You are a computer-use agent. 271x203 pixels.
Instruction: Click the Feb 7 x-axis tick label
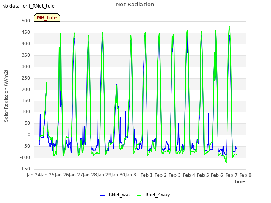tap(232, 175)
